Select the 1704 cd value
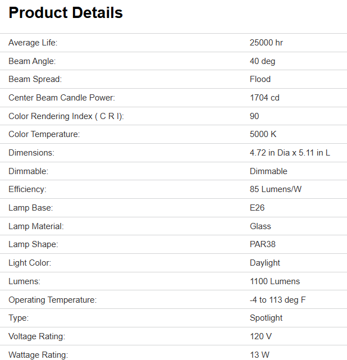Viewport: 347px width, 360px height. click(x=264, y=98)
